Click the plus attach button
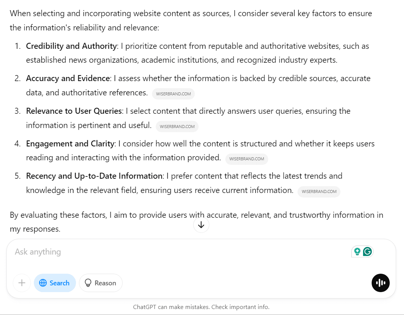Screen dimensions: 404x315 point(22,283)
